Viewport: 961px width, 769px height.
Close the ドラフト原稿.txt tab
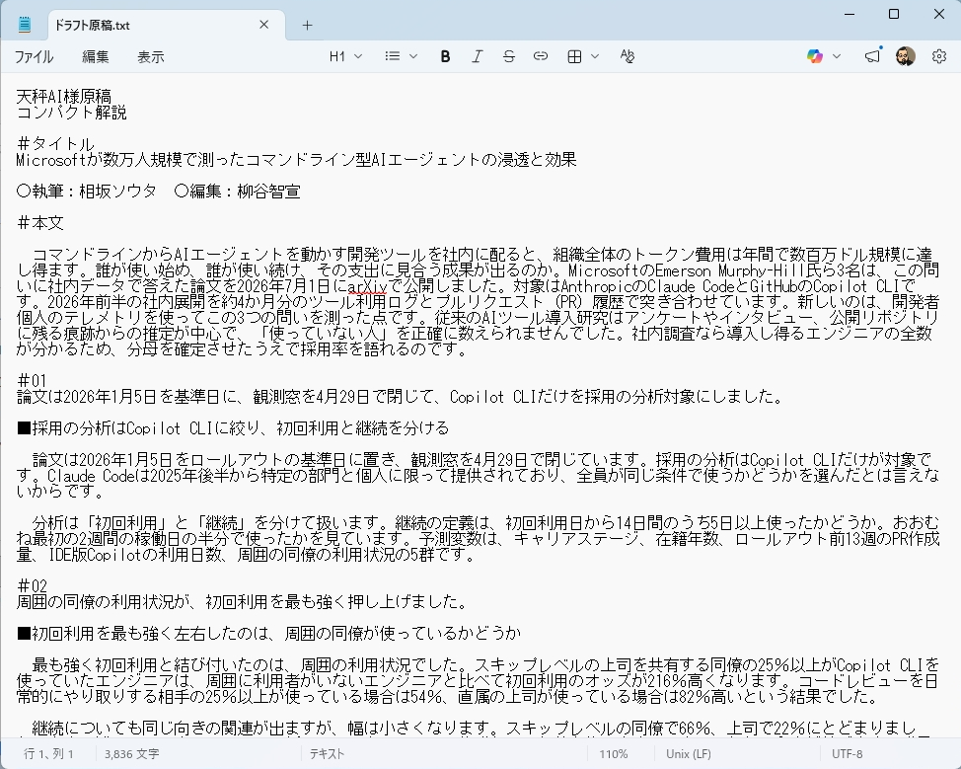coord(264,25)
